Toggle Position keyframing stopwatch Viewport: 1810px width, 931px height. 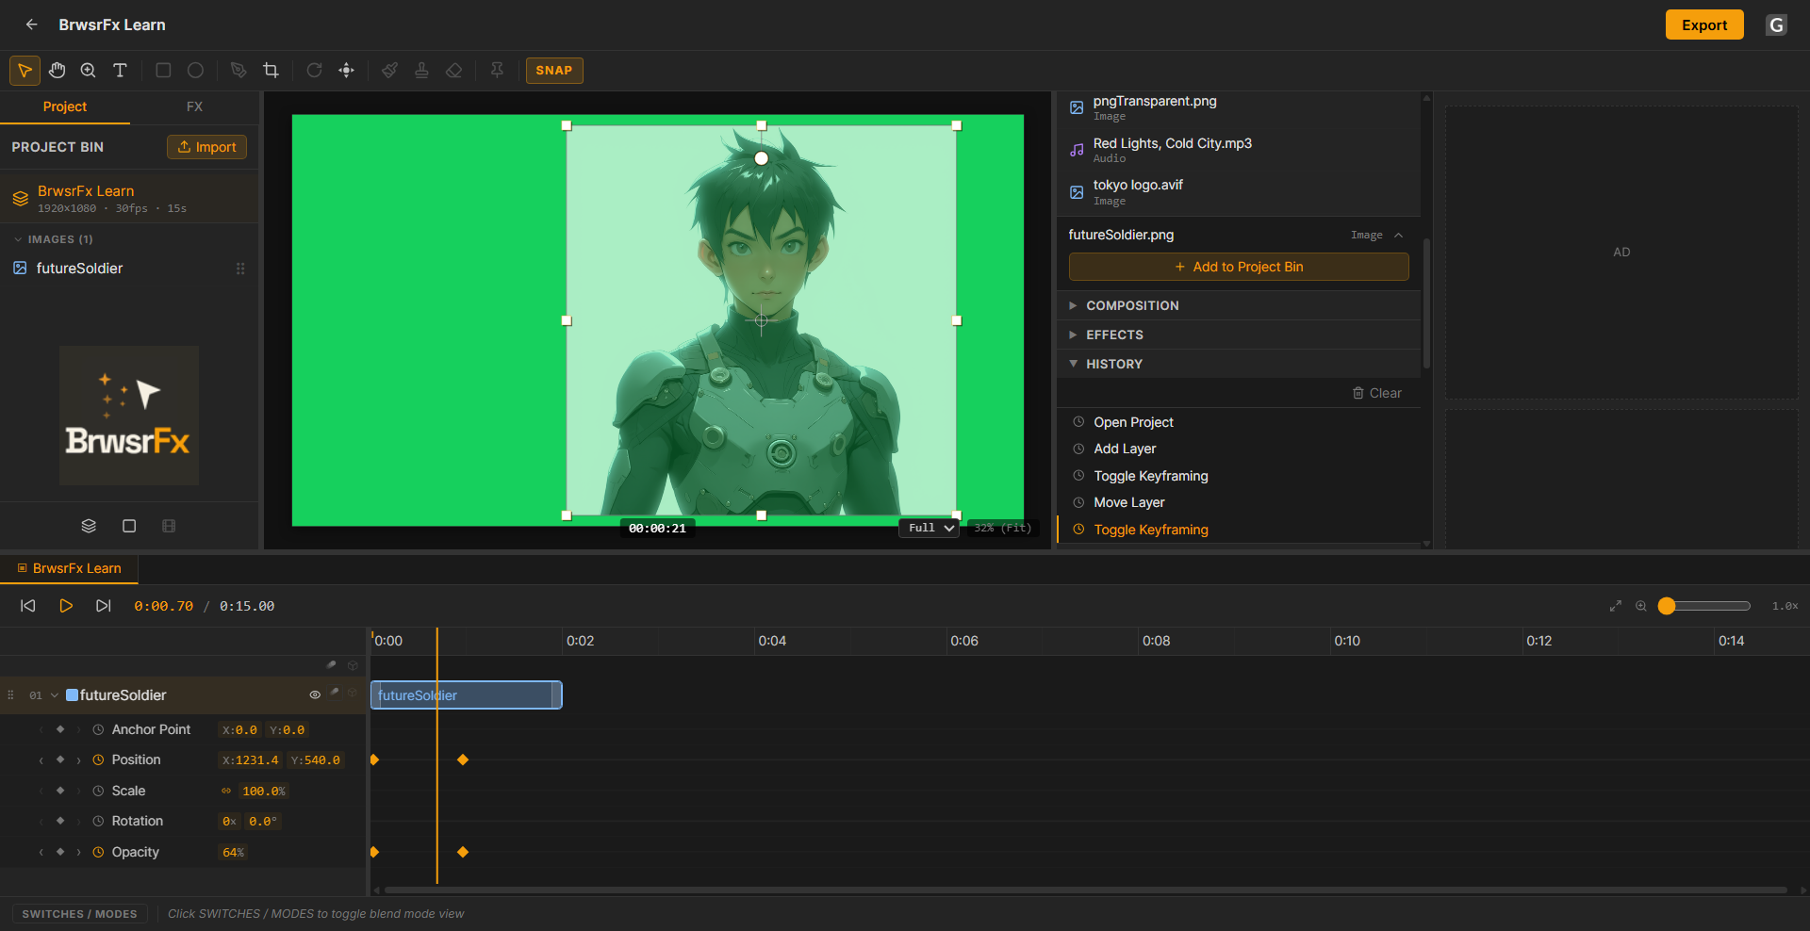pyautogui.click(x=98, y=760)
